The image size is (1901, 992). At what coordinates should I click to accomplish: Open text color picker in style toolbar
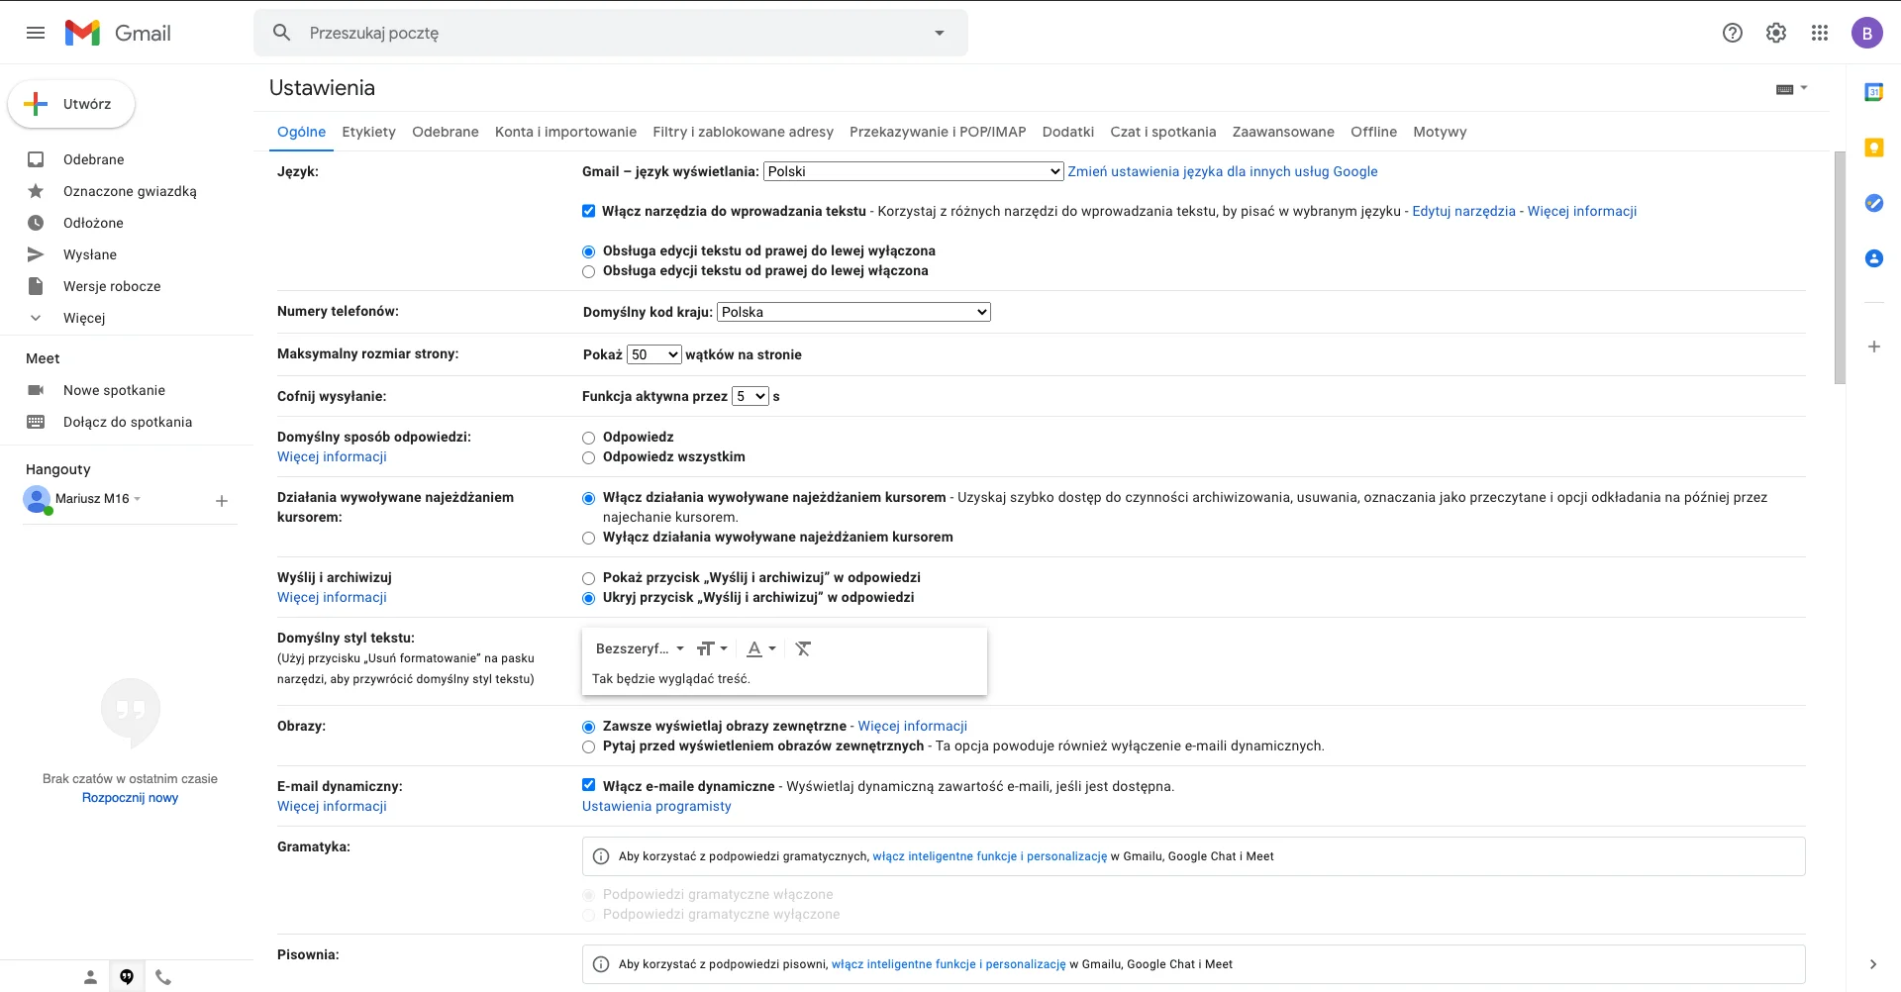pyautogui.click(x=760, y=648)
